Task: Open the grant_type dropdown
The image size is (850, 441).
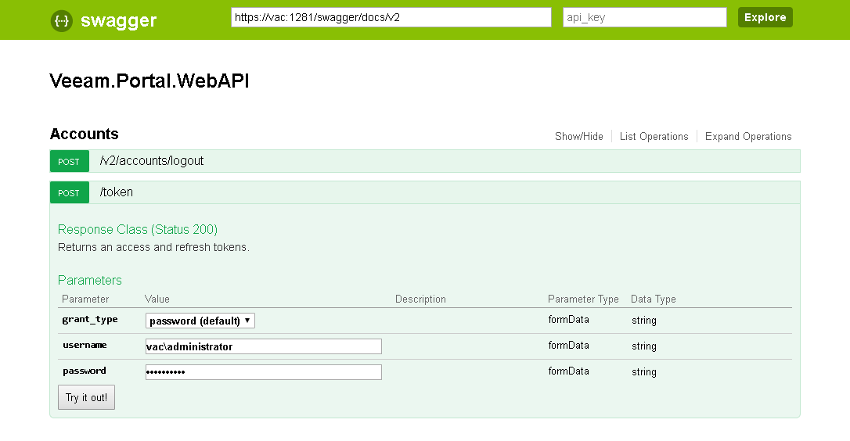Action: click(x=200, y=321)
